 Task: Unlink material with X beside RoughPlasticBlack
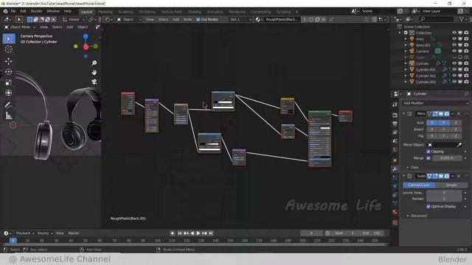click(324, 20)
